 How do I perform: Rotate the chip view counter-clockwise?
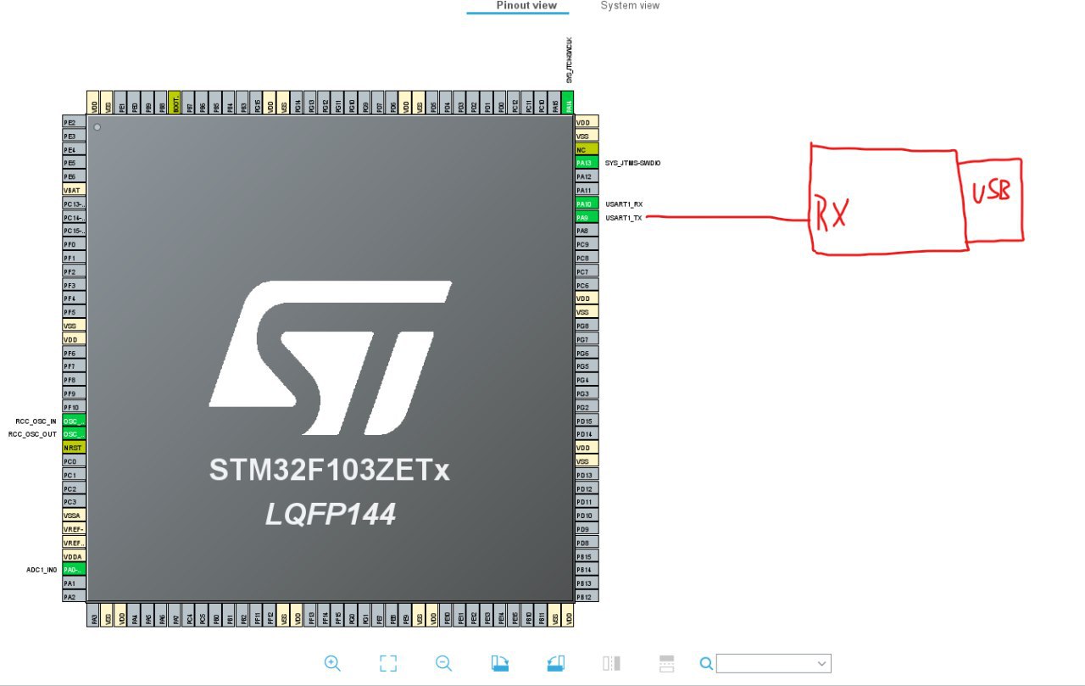point(555,663)
